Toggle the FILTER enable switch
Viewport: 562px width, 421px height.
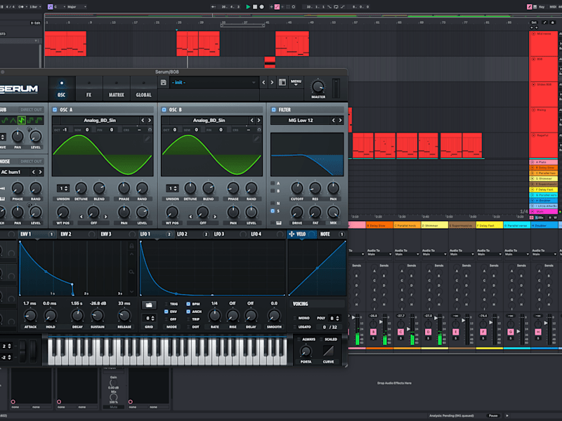tap(273, 109)
